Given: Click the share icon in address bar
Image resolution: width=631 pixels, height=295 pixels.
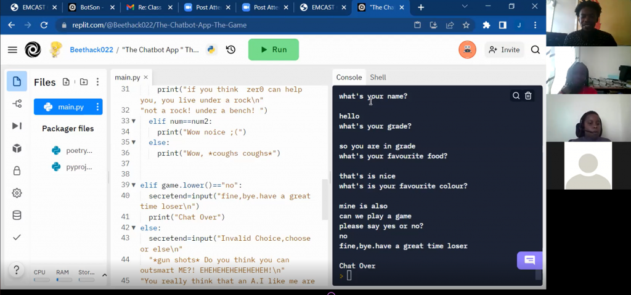Looking at the screenshot, I should (450, 25).
